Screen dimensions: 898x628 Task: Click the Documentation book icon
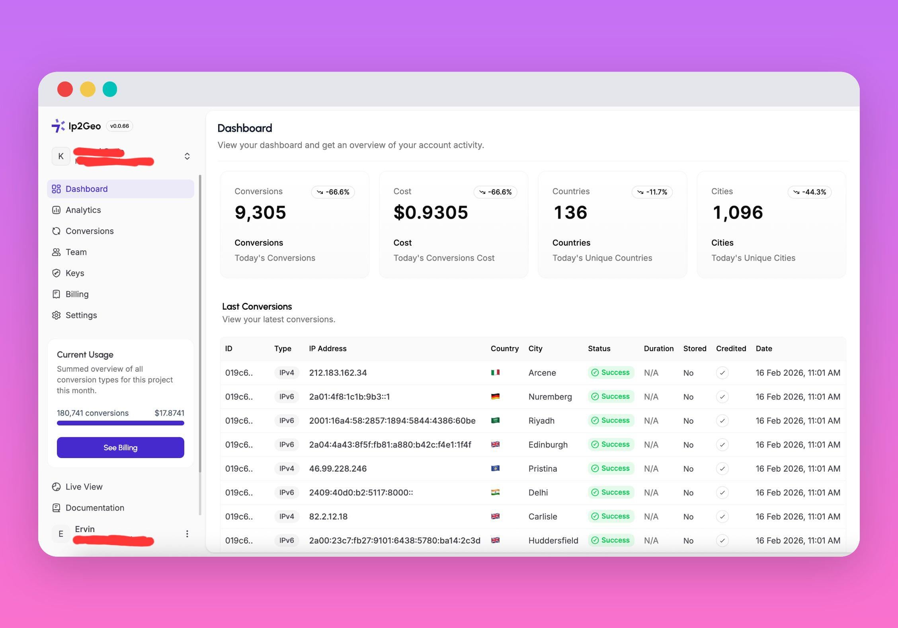point(56,508)
